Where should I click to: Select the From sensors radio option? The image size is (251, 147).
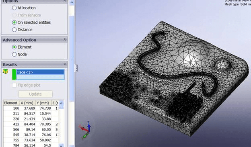pos(14,15)
